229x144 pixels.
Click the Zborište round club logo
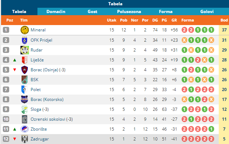point(24,129)
